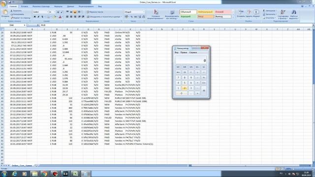Apply the red font color A

[60, 17]
